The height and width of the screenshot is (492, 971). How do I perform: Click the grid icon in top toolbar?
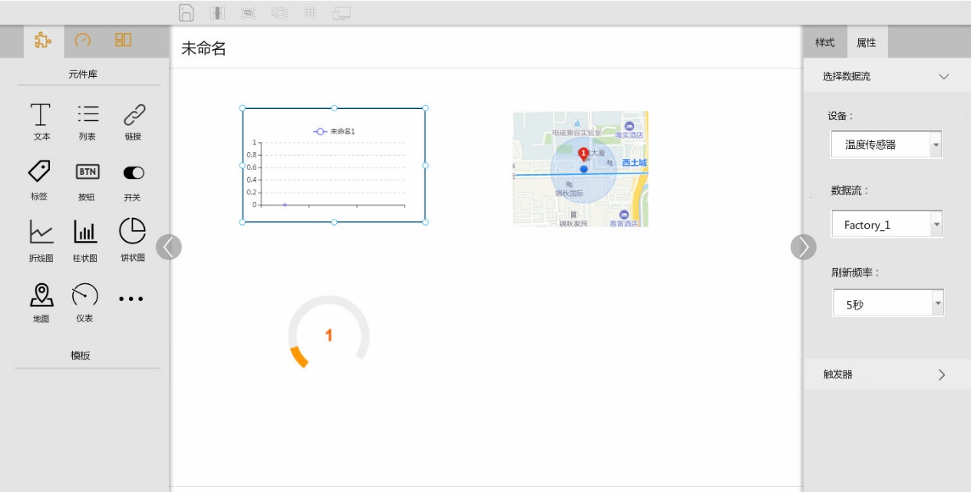(x=310, y=12)
